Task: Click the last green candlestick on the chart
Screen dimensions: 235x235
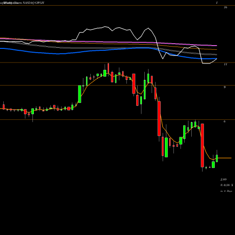Action: [x=217, y=158]
